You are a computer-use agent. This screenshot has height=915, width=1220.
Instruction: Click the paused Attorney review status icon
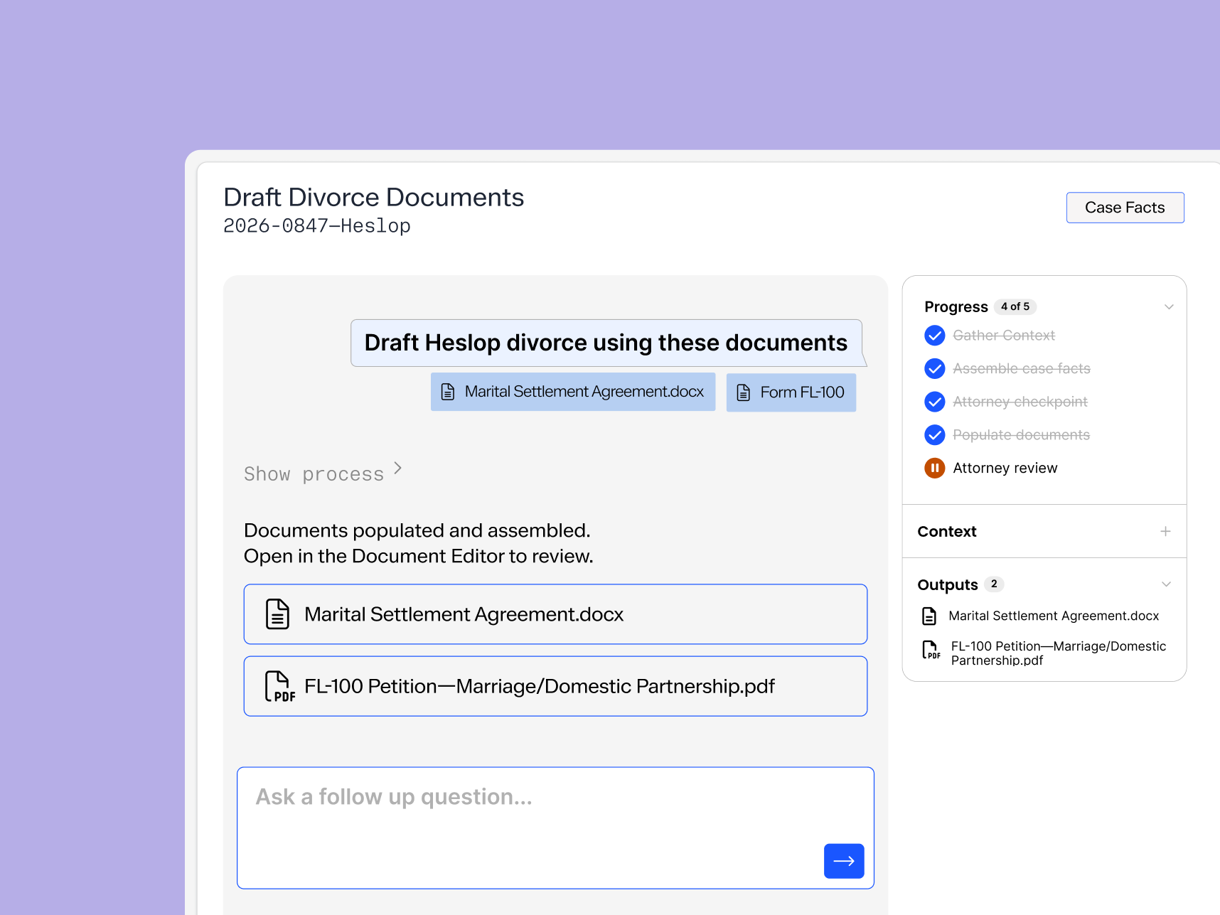pos(935,468)
